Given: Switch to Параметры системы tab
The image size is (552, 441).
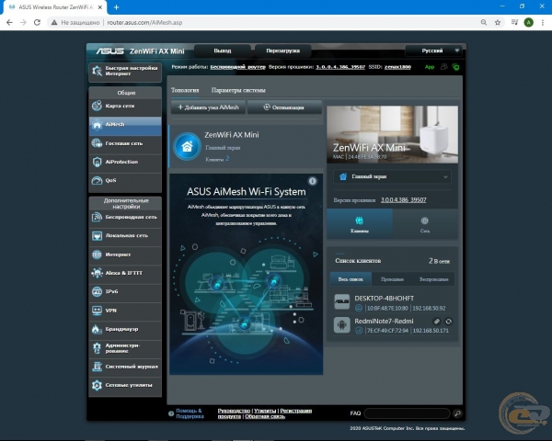Looking at the screenshot, I should tap(238, 90).
